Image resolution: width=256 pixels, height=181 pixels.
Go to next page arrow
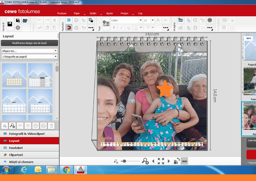tap(169, 161)
